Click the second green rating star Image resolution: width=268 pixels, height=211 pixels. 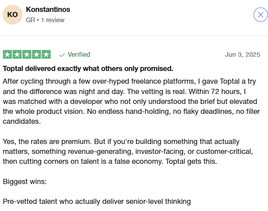click(17, 54)
